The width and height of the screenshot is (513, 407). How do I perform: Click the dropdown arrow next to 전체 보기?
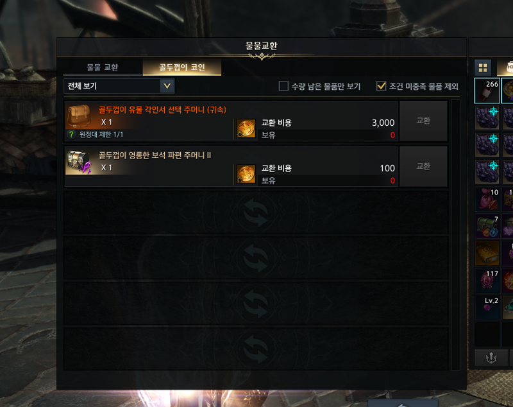click(167, 86)
